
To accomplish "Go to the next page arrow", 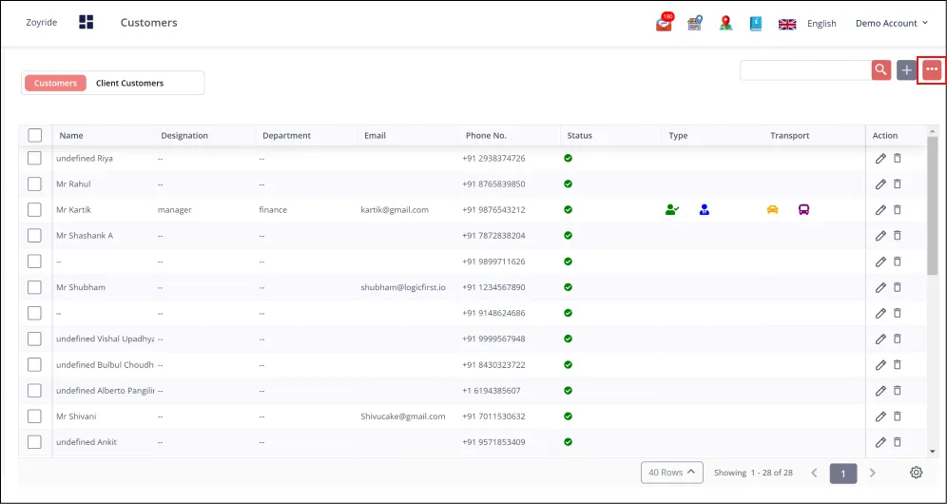I will pyautogui.click(x=872, y=473).
